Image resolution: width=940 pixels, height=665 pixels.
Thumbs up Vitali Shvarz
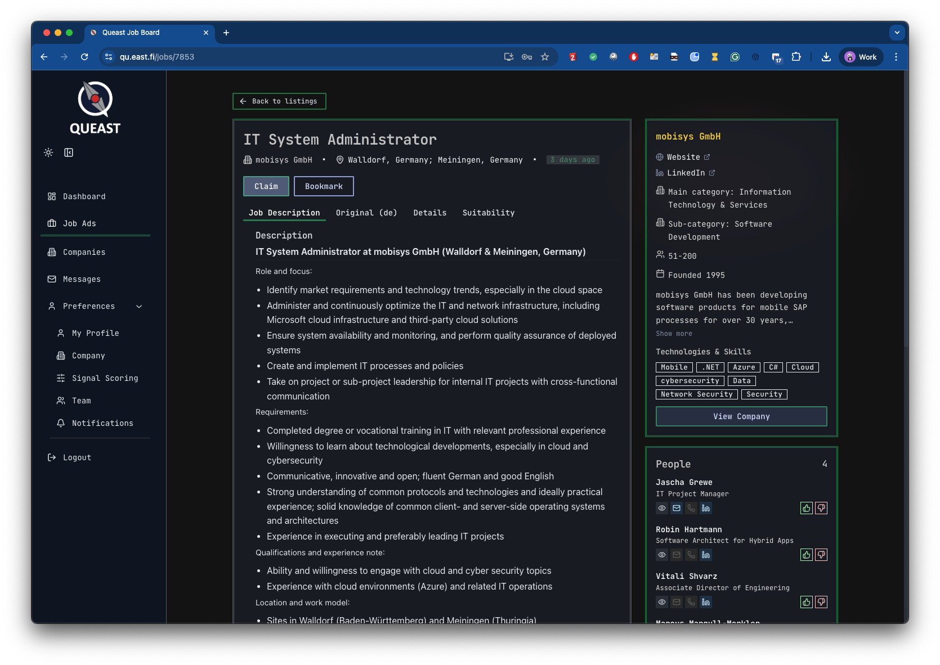807,602
